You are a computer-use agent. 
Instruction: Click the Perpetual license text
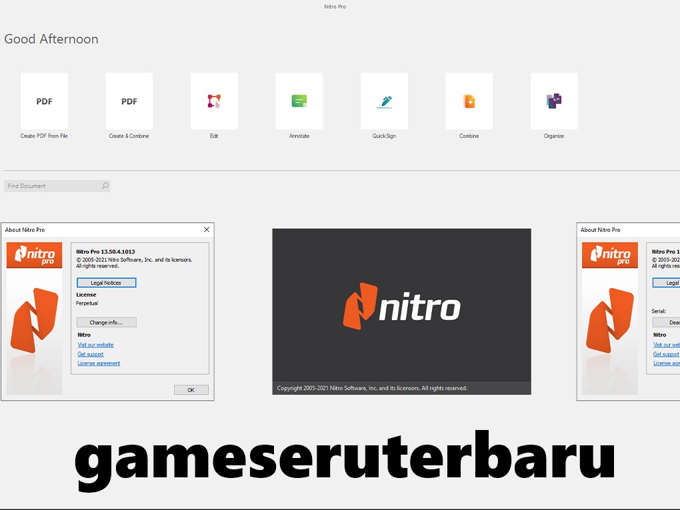87,303
